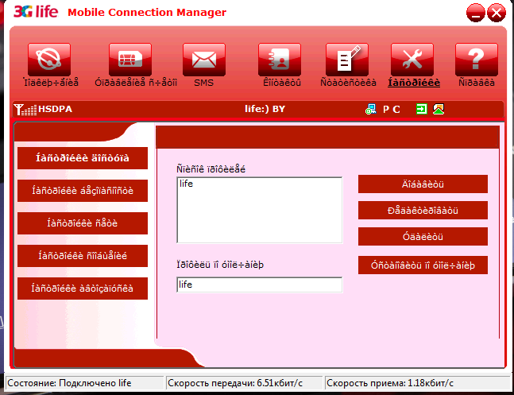Click the Edit profile button under Add
Viewport: 514px width, 395px height.
coord(423,211)
